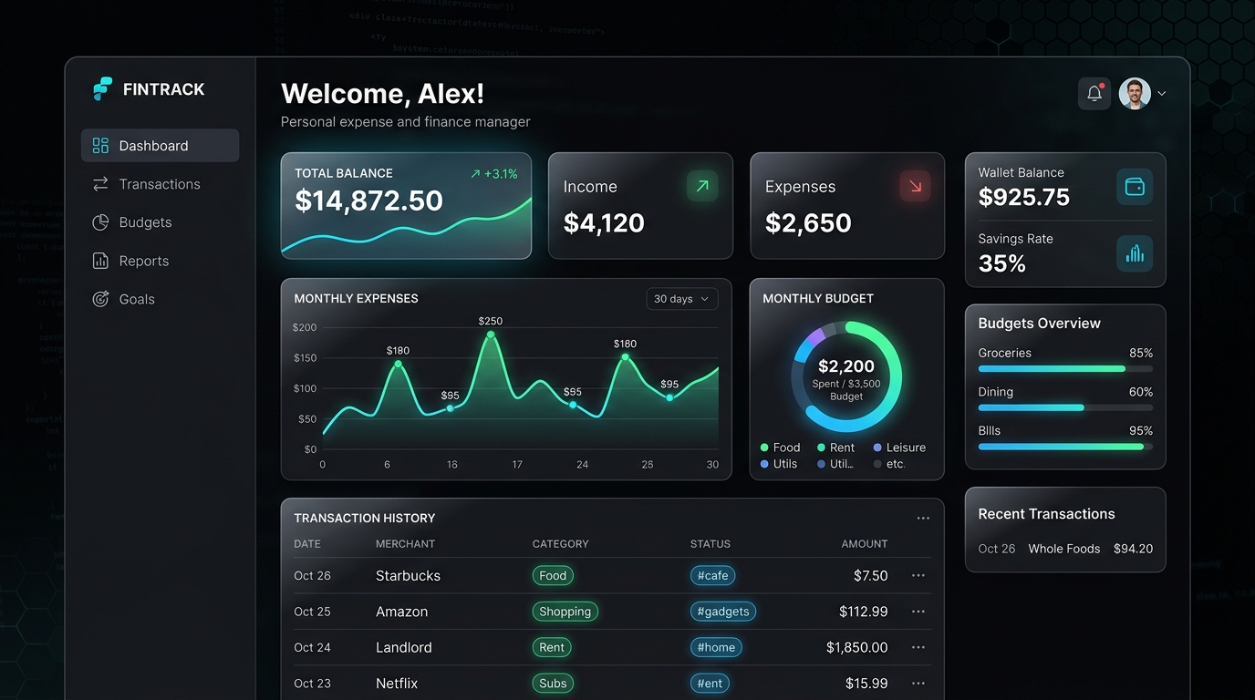Select the Starbucks merchant name

(408, 576)
